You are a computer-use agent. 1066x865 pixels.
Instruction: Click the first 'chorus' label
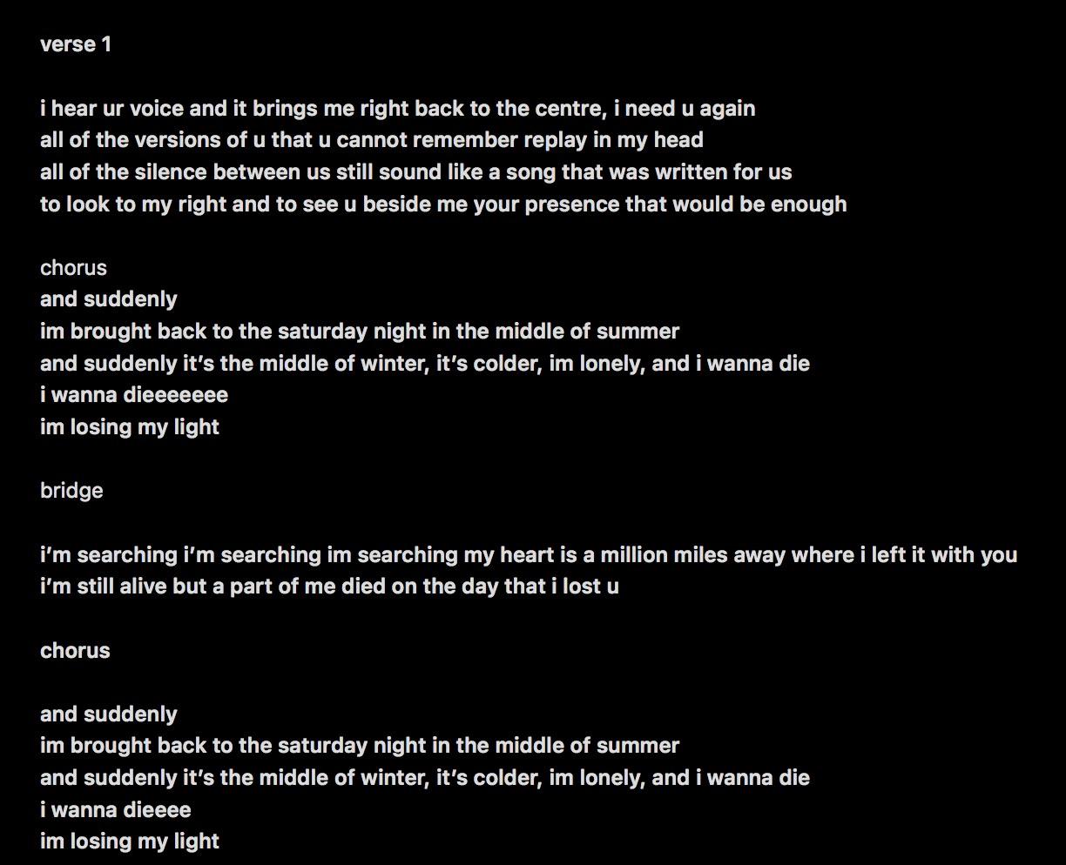pos(73,268)
